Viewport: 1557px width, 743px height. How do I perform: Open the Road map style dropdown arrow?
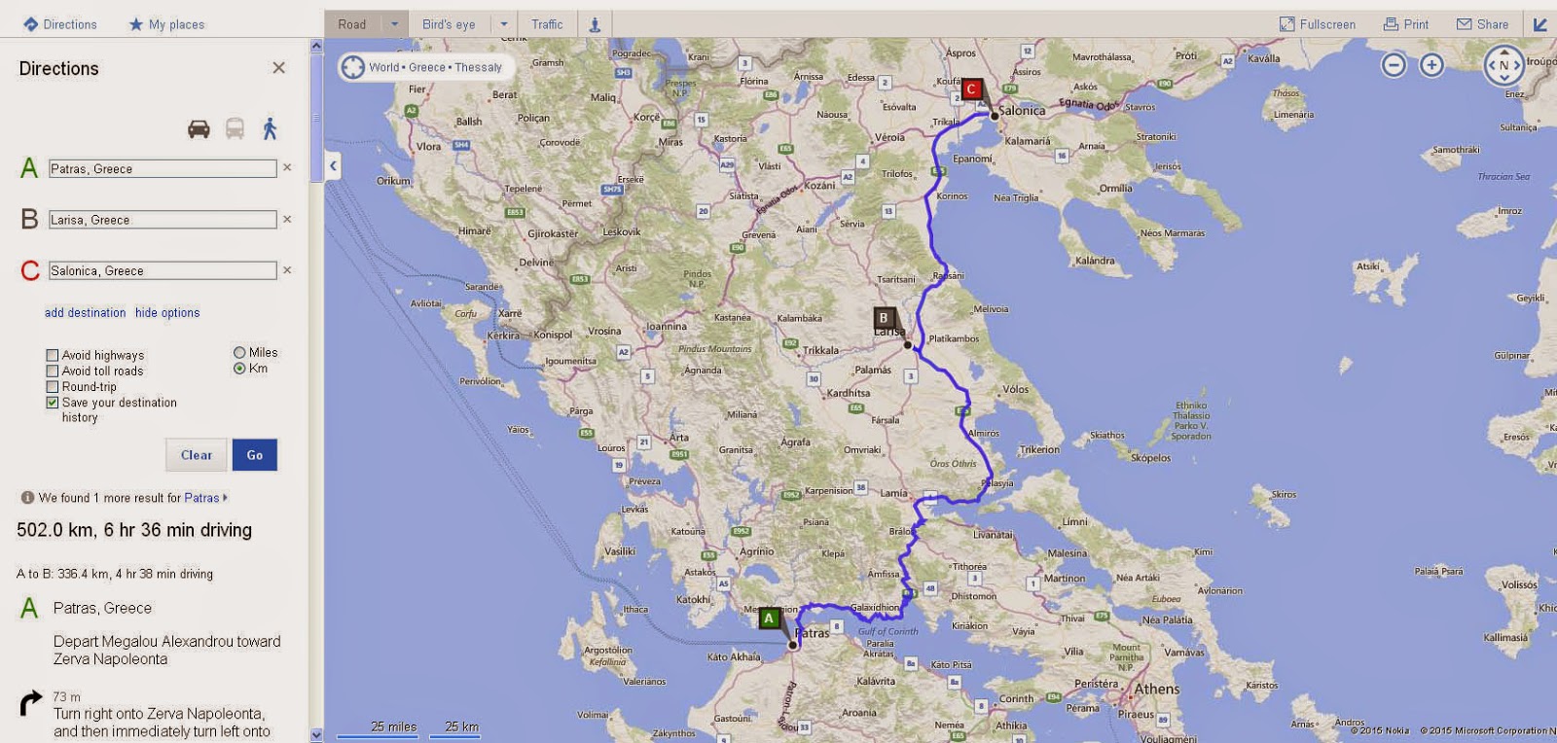coord(394,24)
